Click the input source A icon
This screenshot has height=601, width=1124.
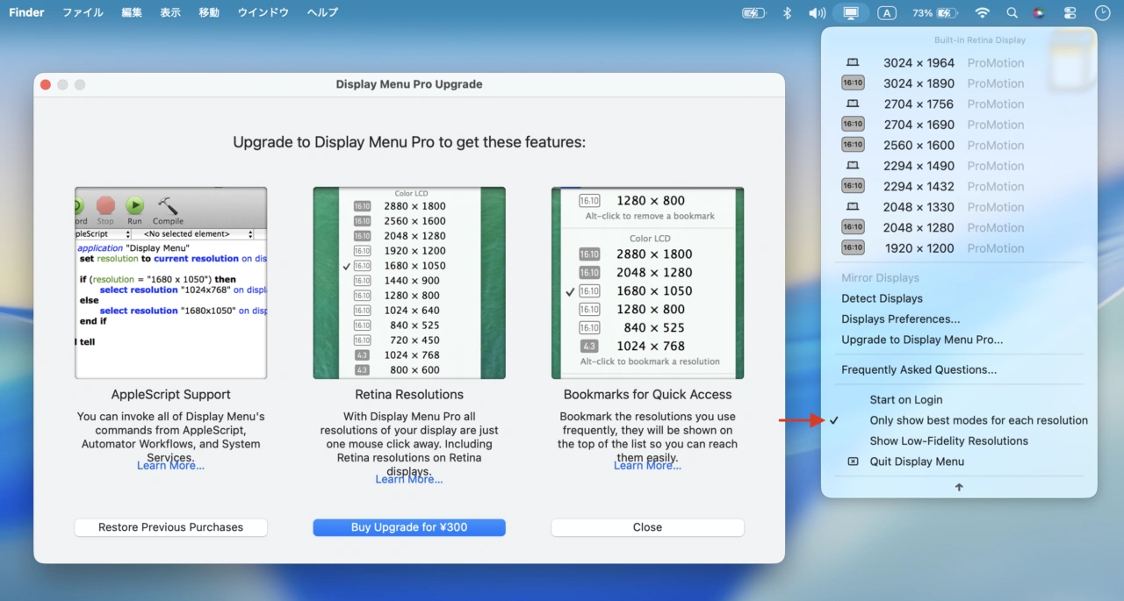pos(887,12)
